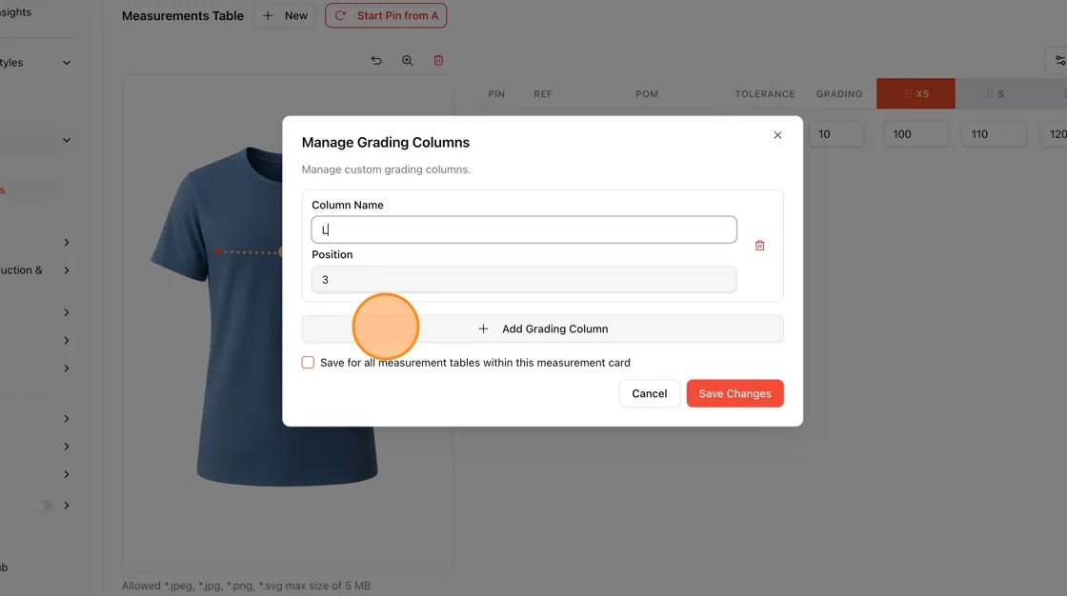Viewport: 1067px width, 596px height.
Task: Click the drag handle on S column
Action: (x=990, y=94)
